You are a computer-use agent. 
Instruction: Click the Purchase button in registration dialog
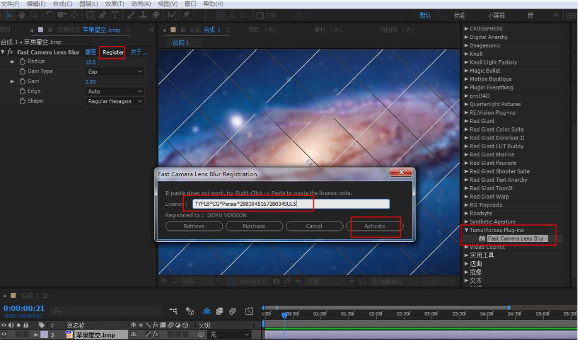pos(254,226)
